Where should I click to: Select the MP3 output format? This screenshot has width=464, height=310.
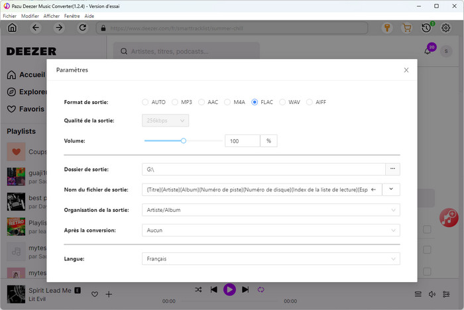click(x=176, y=102)
